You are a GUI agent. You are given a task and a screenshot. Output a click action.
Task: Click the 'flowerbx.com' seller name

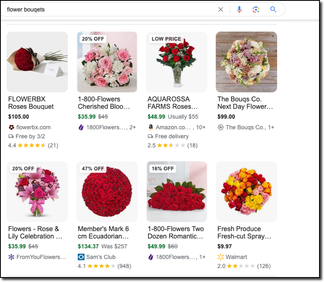pos(33,128)
